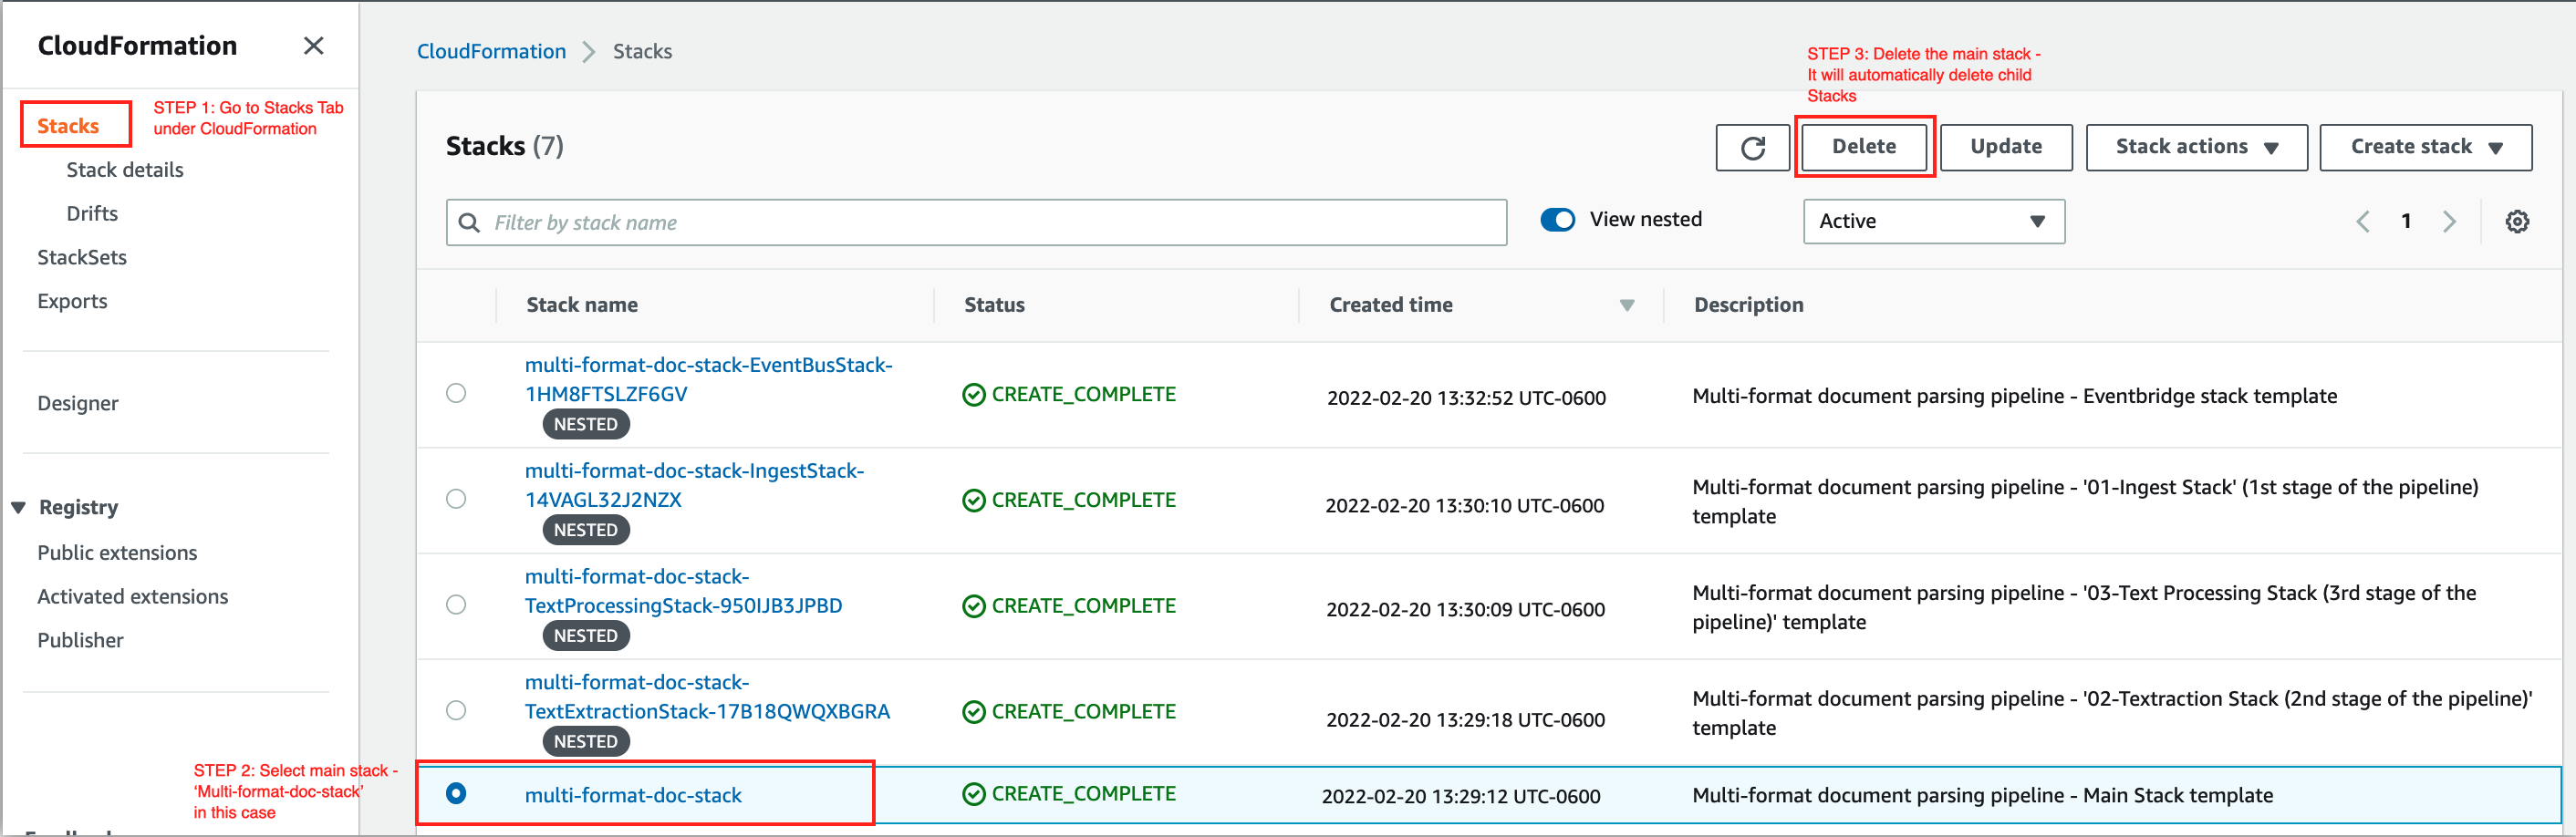Click the created time 2022-02-20 13:29:18
This screenshot has height=837, width=2576.
[x=1465, y=720]
